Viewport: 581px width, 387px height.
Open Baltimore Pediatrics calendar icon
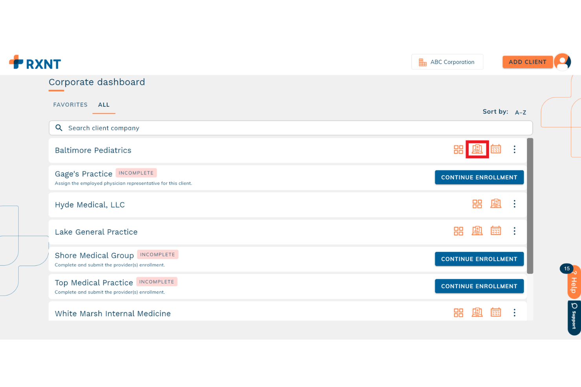click(x=496, y=149)
